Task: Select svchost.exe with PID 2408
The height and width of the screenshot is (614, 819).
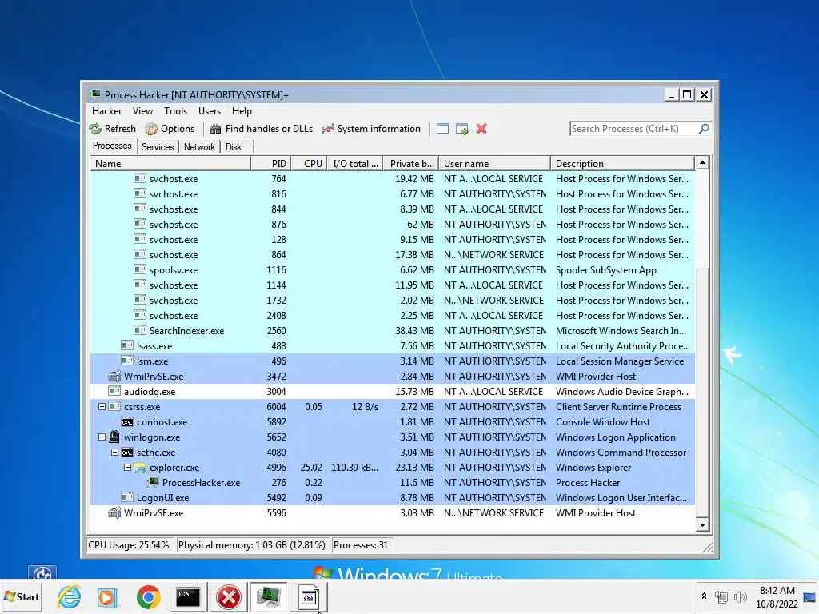Action: (393, 315)
